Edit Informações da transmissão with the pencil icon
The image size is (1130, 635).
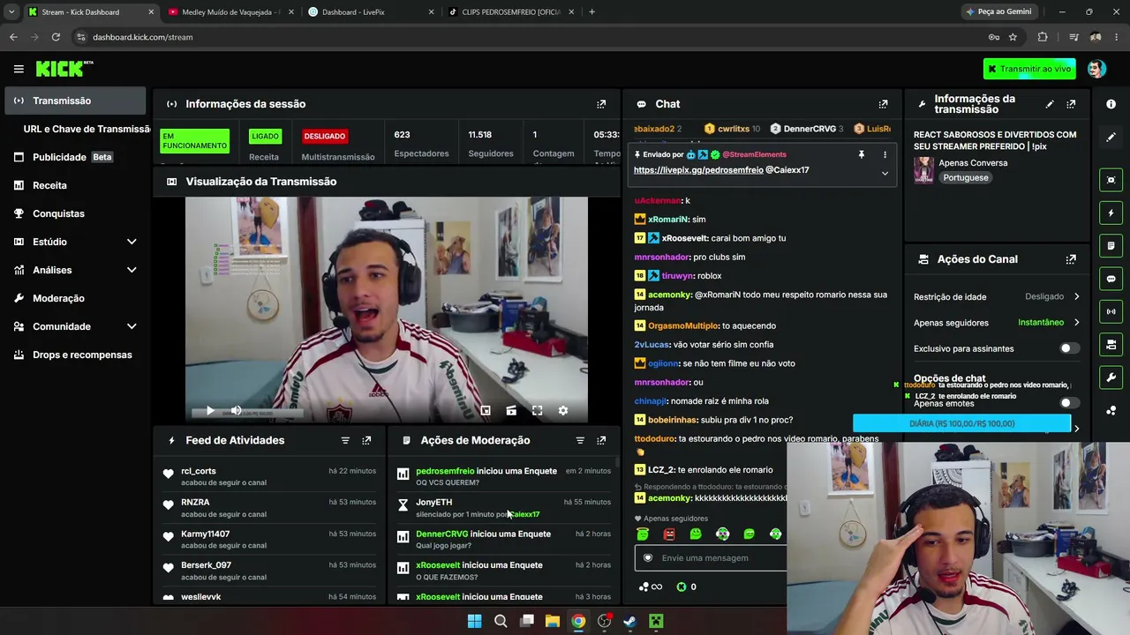point(1050,104)
